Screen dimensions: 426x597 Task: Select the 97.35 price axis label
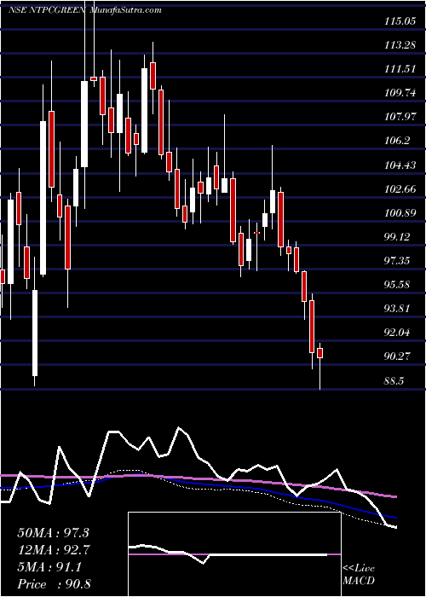pos(397,261)
